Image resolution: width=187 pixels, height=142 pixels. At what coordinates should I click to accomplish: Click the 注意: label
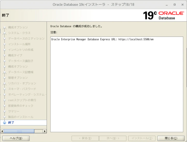54,32
